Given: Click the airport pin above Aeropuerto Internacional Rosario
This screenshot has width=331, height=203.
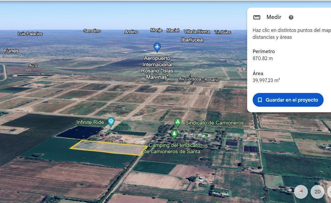Looking at the screenshot, I should [157, 47].
